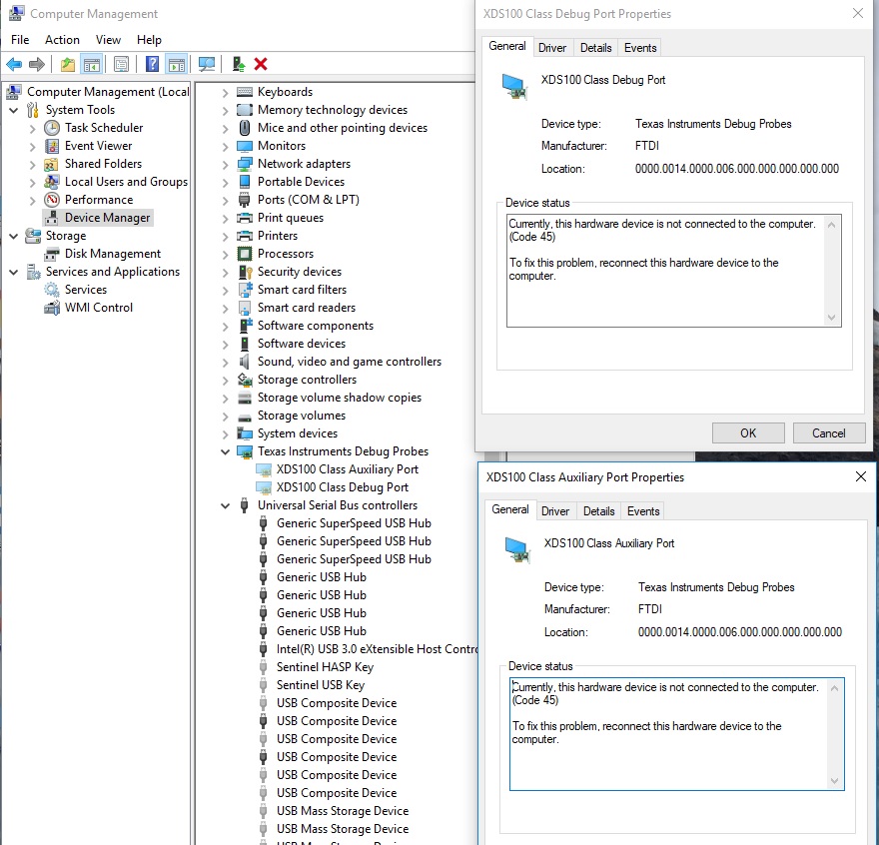The width and height of the screenshot is (879, 845).
Task: Select Services in the tree
Action: (85, 290)
